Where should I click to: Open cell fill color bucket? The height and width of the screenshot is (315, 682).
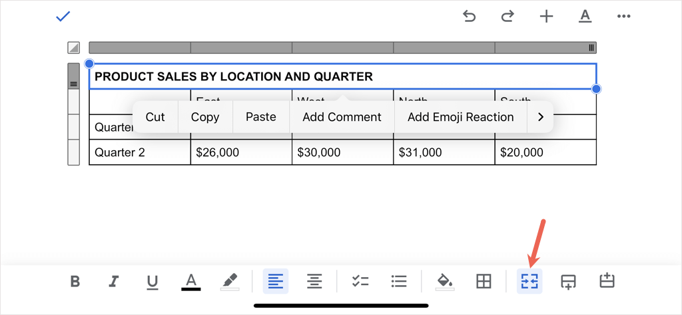[x=444, y=282]
